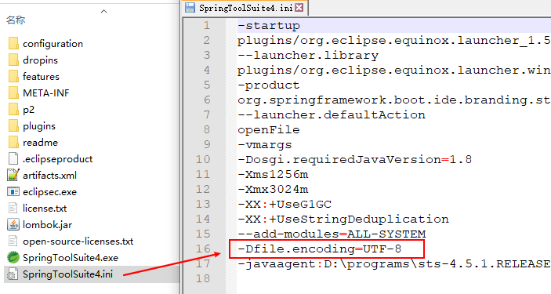Click the save disk icon on editor tab
Screen dimensions: 551x294
[x=190, y=8]
